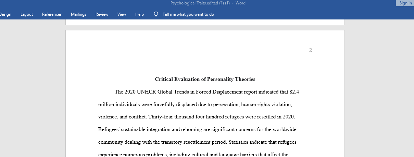Go to the View tab
The width and height of the screenshot is (414, 157).
pyautogui.click(x=122, y=14)
